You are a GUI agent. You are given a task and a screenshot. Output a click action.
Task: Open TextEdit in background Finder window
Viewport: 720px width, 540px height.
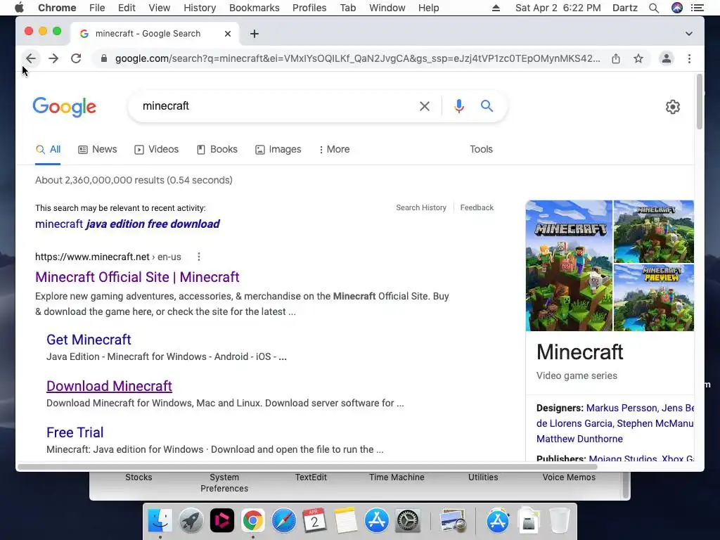(311, 477)
